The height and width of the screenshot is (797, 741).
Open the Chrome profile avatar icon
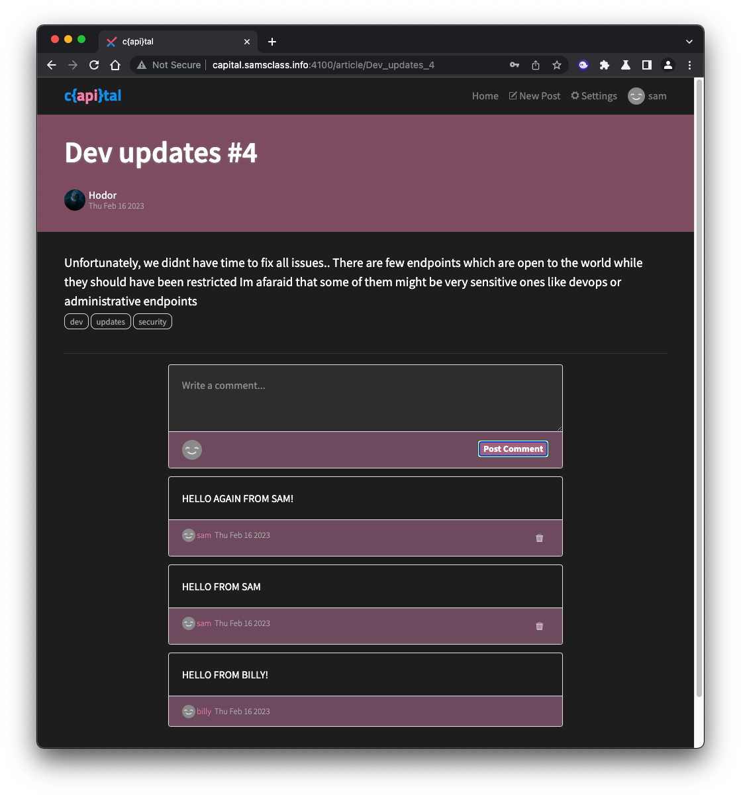coord(668,65)
